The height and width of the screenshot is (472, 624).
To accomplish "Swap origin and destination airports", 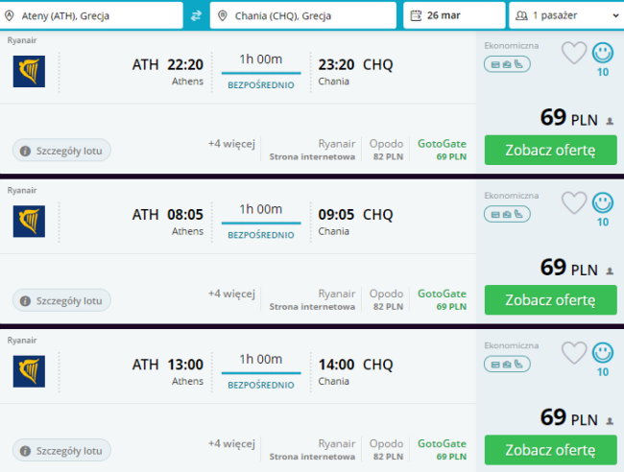I will (x=196, y=15).
